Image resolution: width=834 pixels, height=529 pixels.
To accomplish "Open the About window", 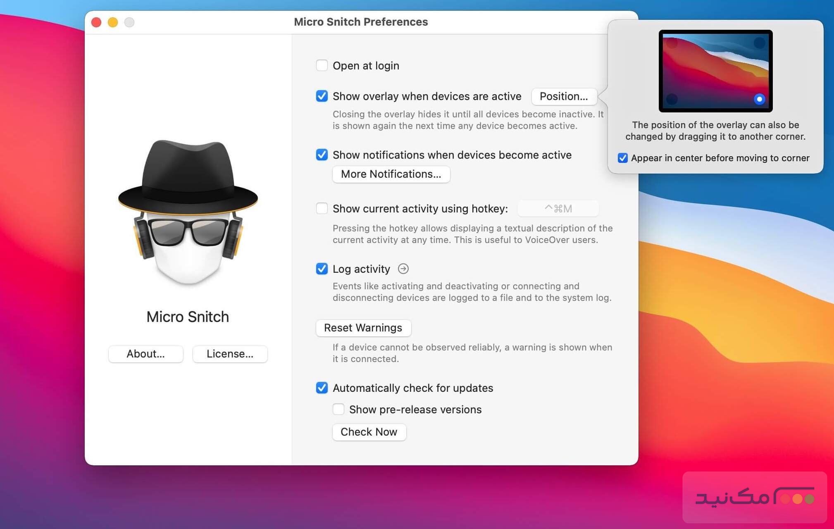I will point(145,354).
